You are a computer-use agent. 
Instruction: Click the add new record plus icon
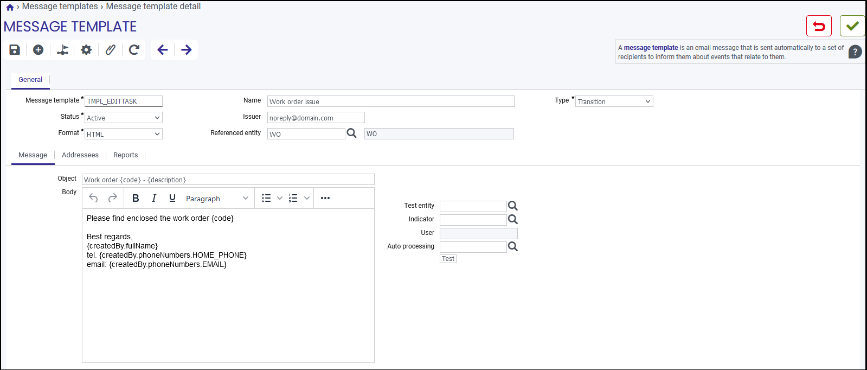(38, 50)
